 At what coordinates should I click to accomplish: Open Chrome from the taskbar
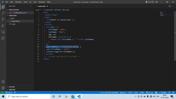tap(73, 97)
